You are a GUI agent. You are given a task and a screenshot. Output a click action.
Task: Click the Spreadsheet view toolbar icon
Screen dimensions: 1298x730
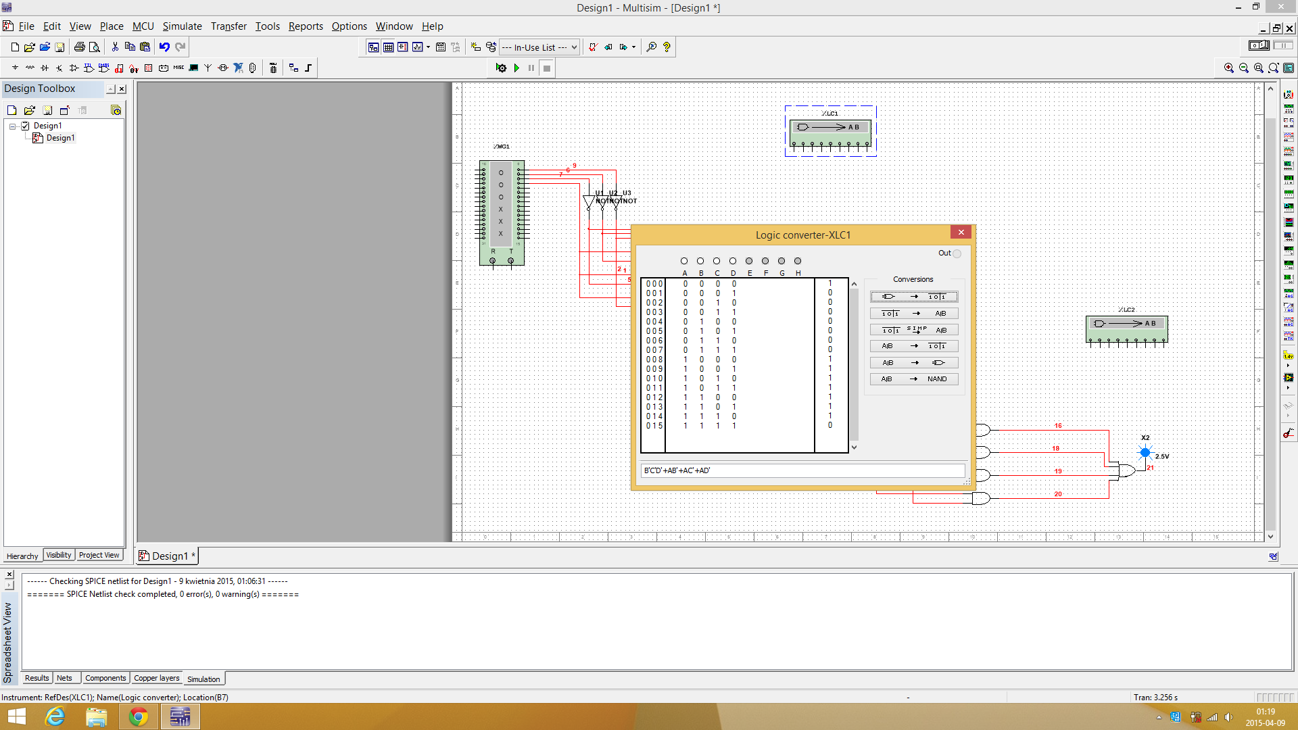pyautogui.click(x=388, y=47)
